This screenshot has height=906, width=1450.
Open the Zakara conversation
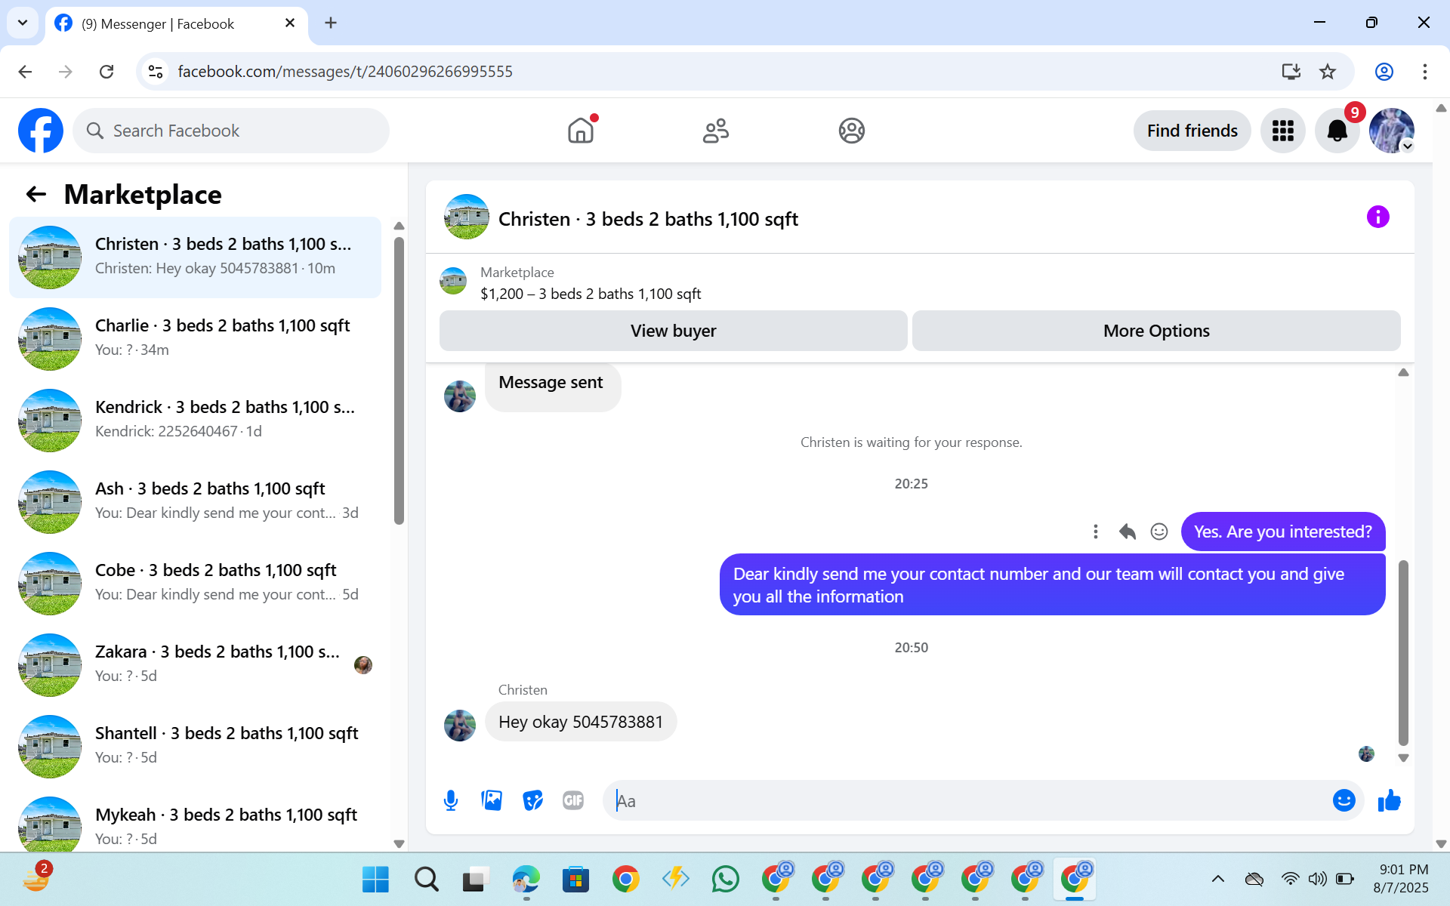pyautogui.click(x=195, y=665)
